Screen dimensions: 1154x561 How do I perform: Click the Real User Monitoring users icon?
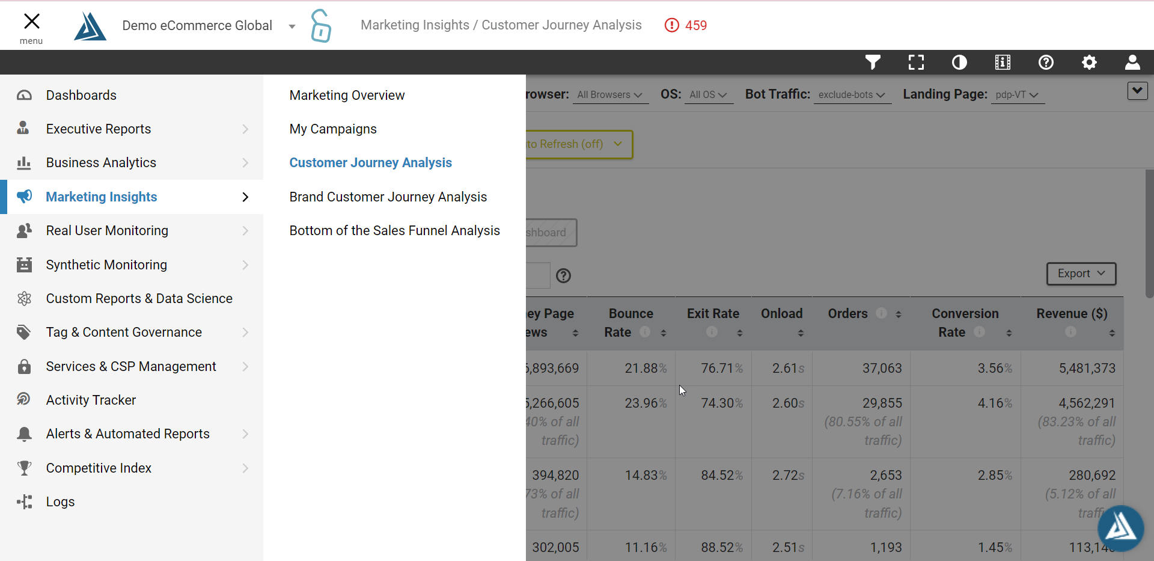tap(24, 230)
